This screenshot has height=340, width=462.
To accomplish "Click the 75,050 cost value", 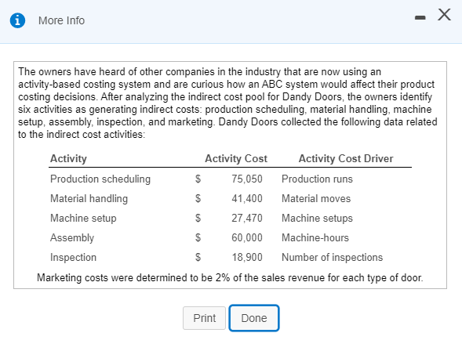I will click(x=247, y=179).
